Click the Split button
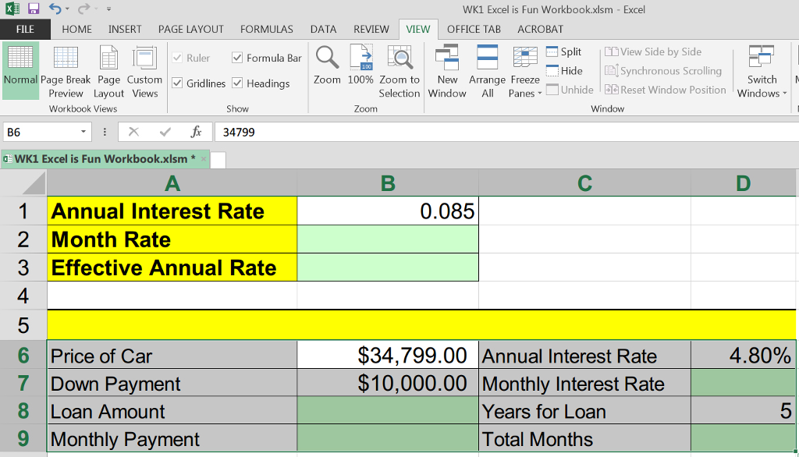 click(563, 51)
